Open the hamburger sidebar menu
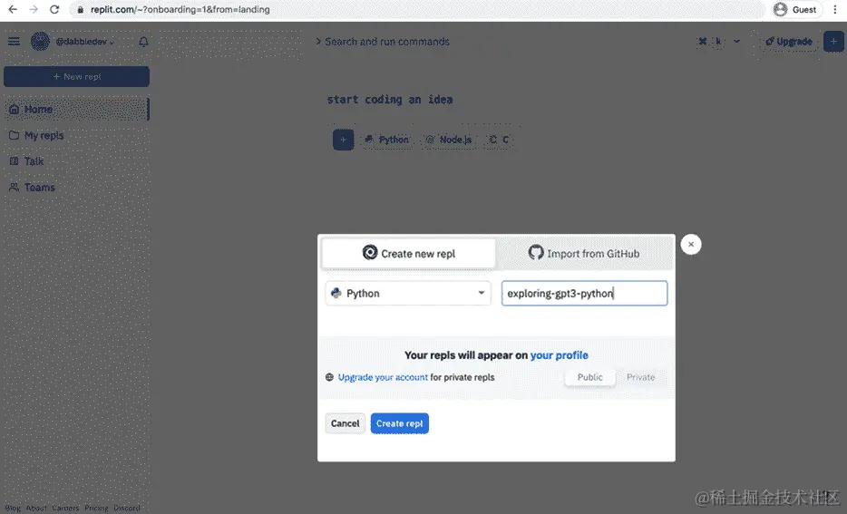847x514 pixels. tap(14, 42)
